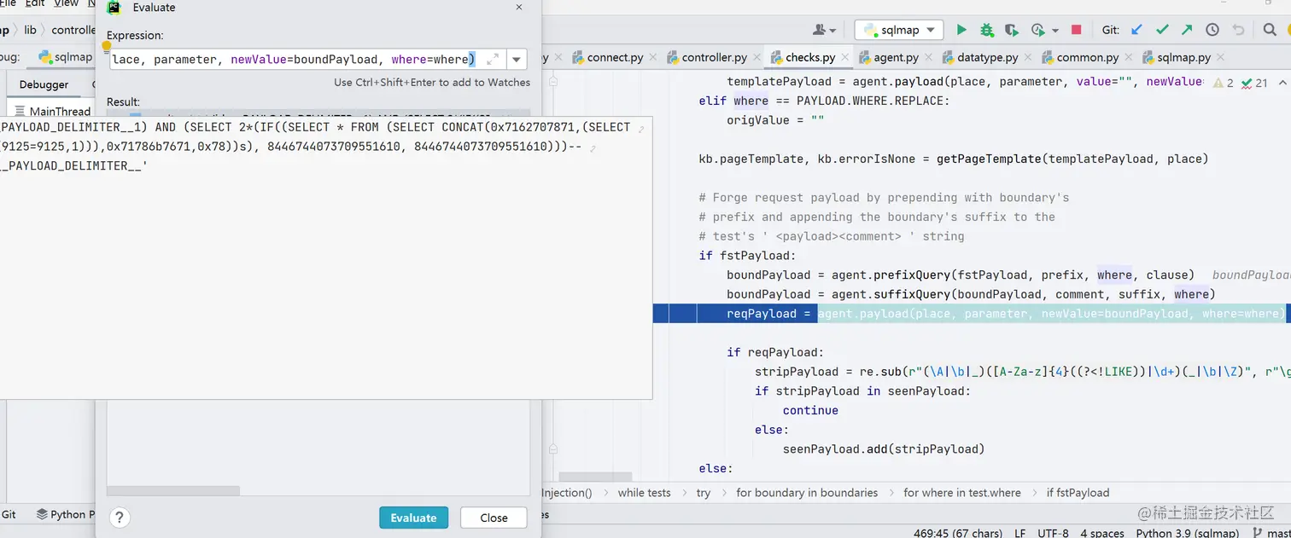Run the sqlmap configuration with the green play icon

(961, 30)
